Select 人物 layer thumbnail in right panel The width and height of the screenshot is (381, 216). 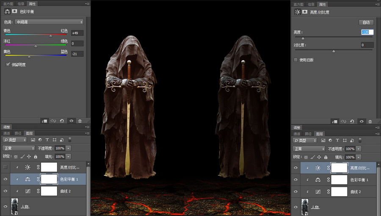click(305, 207)
